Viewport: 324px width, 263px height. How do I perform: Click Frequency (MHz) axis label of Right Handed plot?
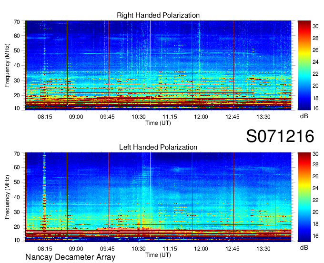pos(7,65)
